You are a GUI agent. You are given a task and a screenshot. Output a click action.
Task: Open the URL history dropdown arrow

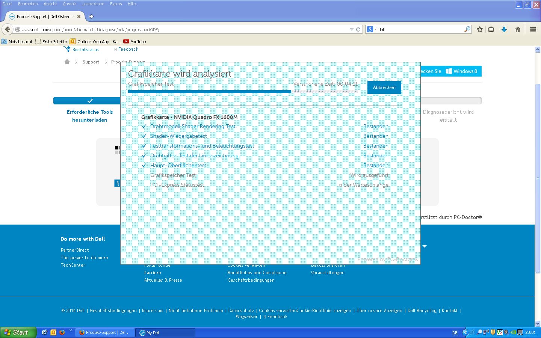352,29
